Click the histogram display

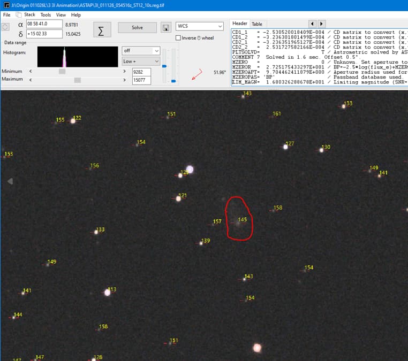coord(78,57)
